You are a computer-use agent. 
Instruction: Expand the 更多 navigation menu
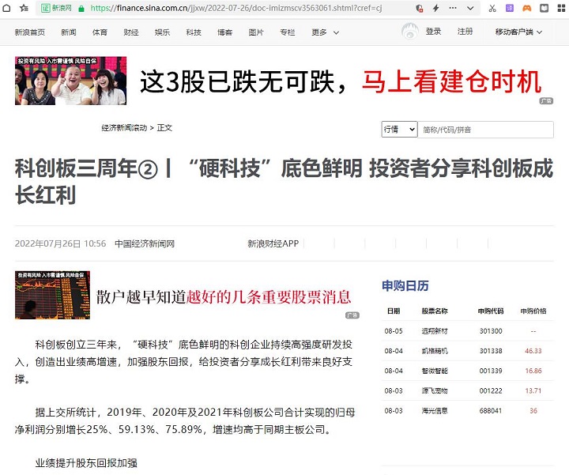click(x=324, y=32)
